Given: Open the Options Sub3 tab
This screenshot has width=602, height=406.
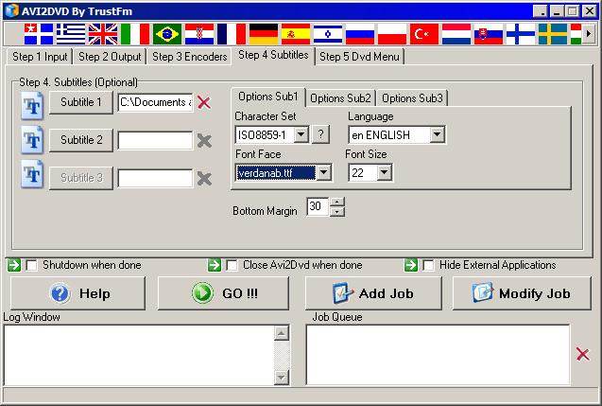Looking at the screenshot, I should click(412, 98).
